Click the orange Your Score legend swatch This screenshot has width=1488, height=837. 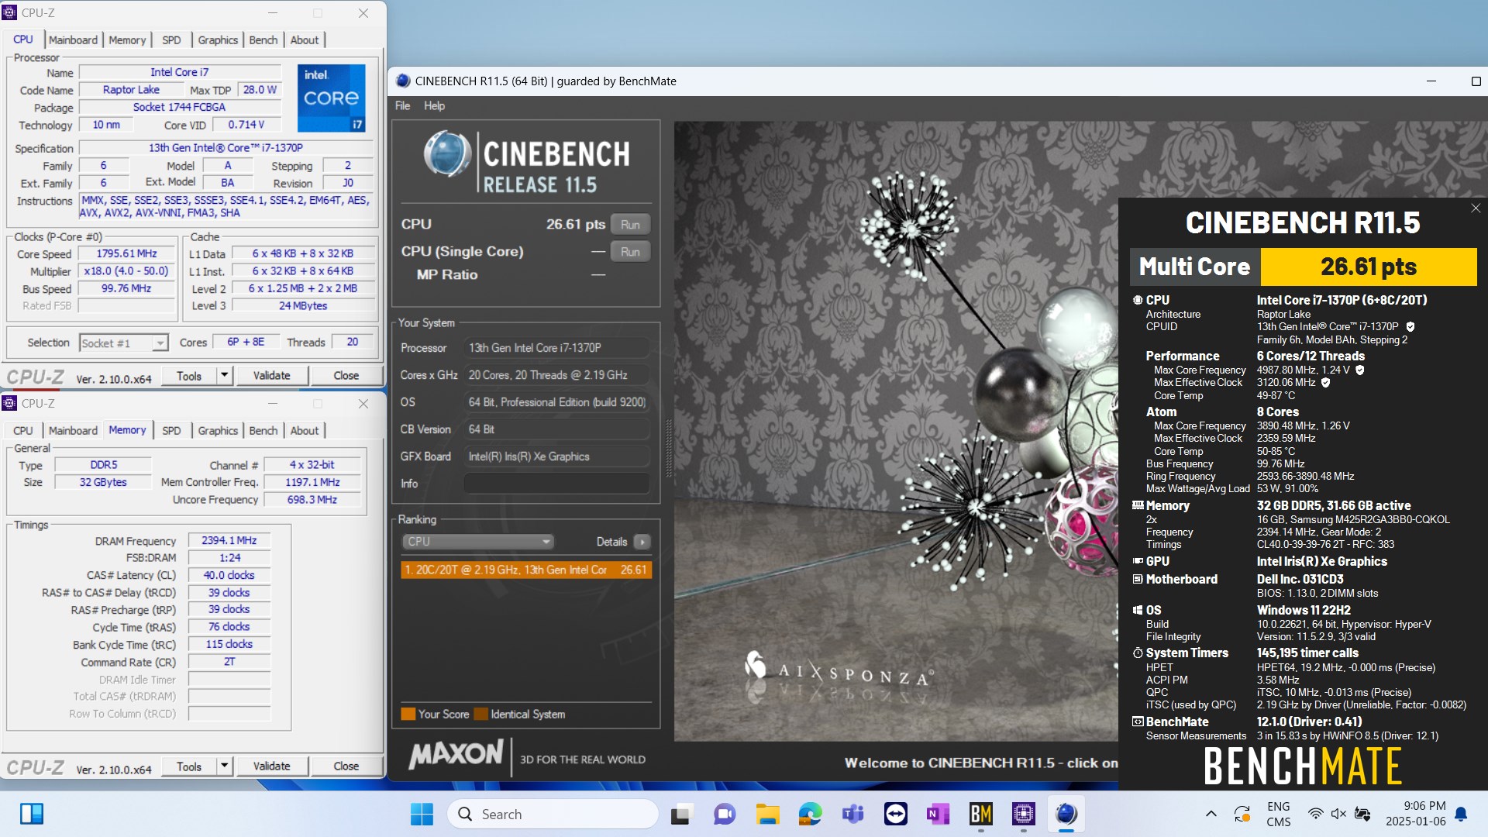(x=408, y=715)
